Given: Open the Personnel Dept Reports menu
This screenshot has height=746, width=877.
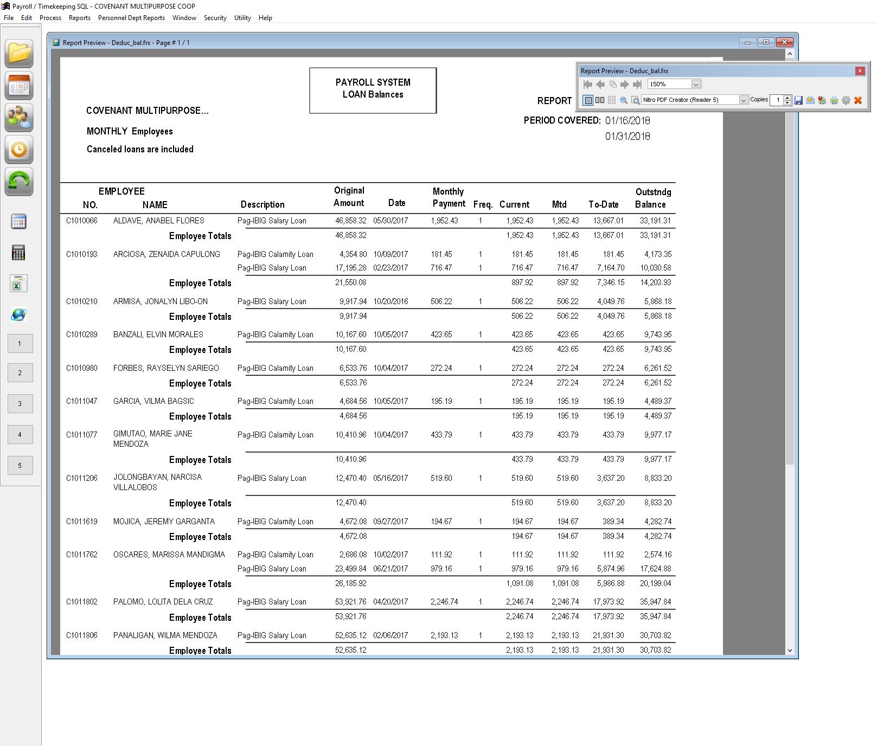Looking at the screenshot, I should [131, 18].
